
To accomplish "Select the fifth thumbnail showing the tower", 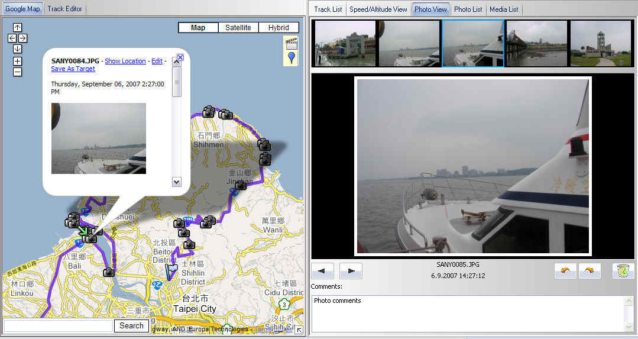I will pyautogui.click(x=601, y=44).
